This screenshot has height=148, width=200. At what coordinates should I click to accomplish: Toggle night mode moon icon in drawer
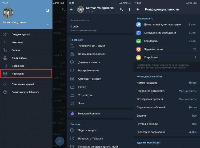47,10
